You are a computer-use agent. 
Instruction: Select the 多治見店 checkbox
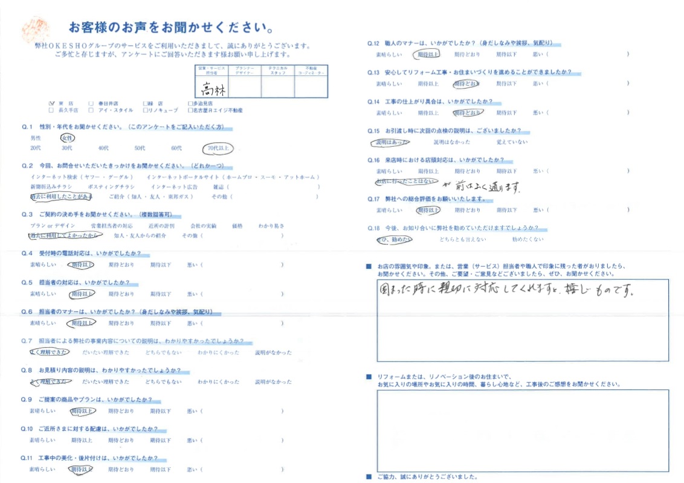coord(190,103)
